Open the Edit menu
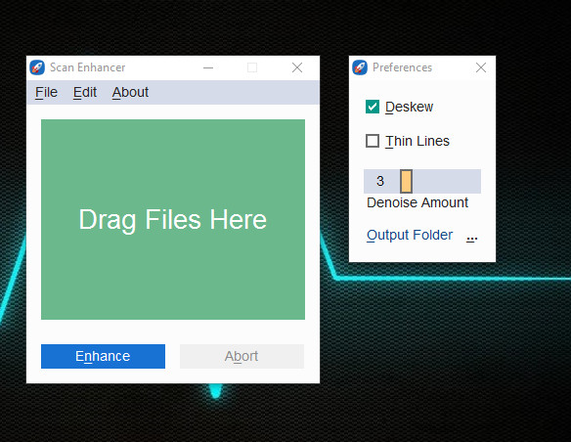This screenshot has height=442, width=571. (85, 93)
